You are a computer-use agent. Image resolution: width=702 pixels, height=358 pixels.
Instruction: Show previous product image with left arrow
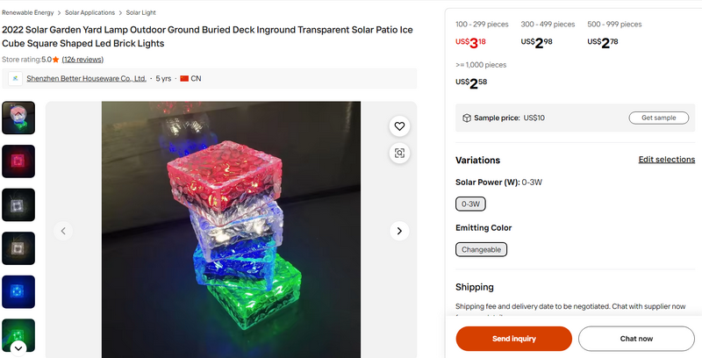tap(63, 231)
